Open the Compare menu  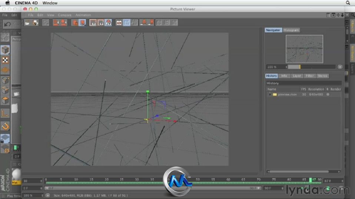click(64, 15)
